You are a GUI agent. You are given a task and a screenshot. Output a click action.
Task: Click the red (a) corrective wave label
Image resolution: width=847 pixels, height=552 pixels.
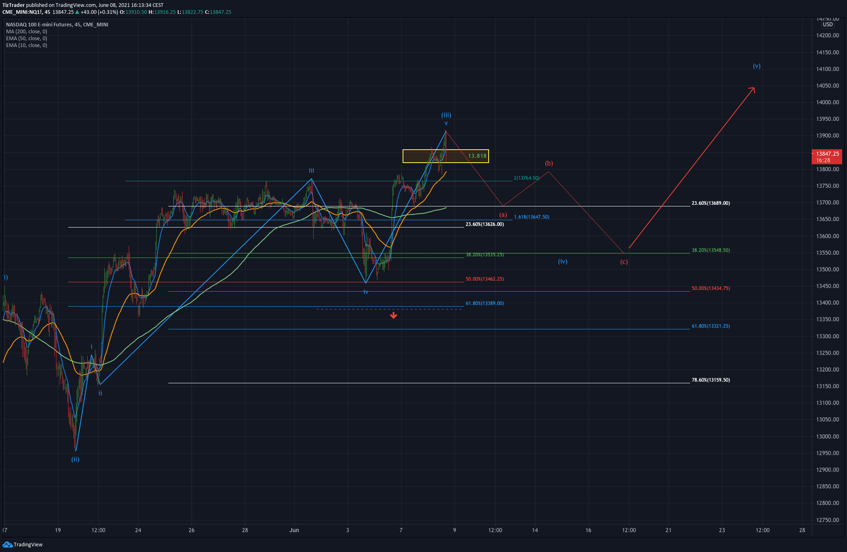tap(503, 215)
